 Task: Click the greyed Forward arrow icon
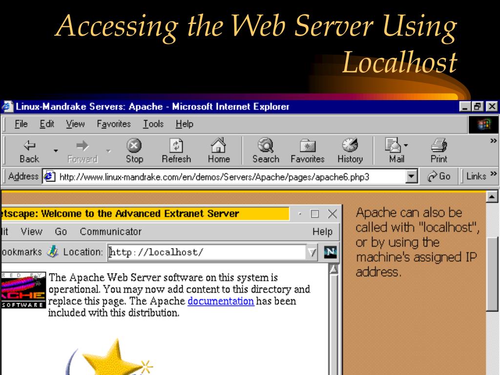[x=82, y=146]
